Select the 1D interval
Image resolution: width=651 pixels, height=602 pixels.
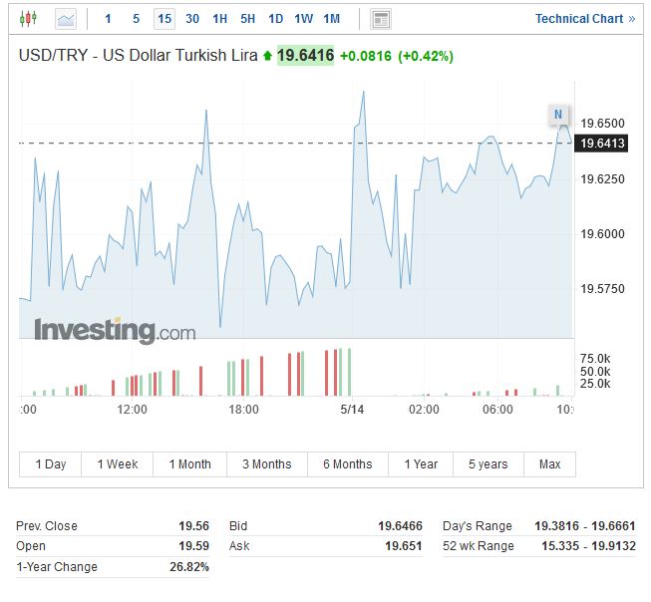click(276, 19)
